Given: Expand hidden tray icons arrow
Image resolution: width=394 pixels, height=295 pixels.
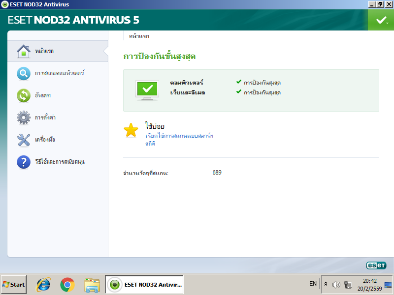Looking at the screenshot, I should (326, 284).
